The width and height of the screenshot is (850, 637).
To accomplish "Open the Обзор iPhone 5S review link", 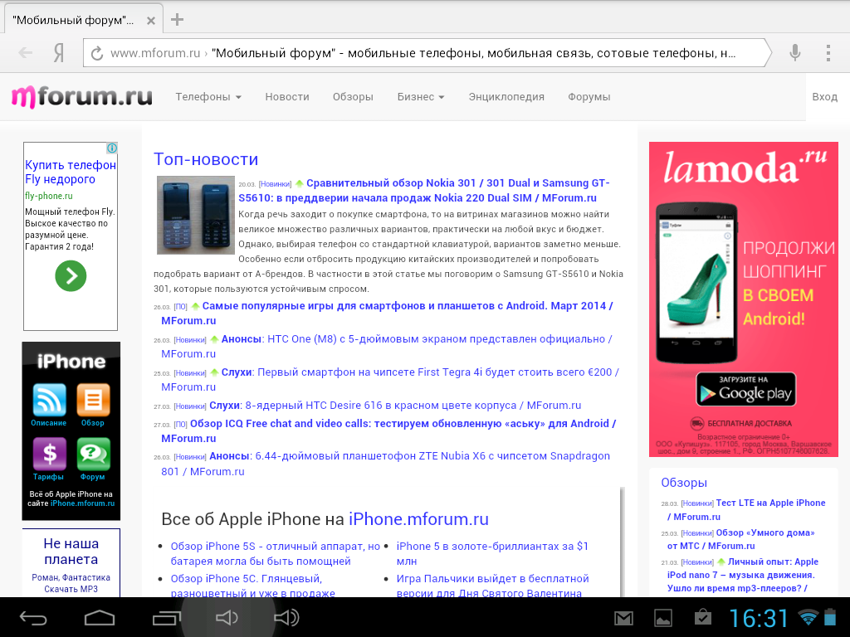I will (x=276, y=553).
